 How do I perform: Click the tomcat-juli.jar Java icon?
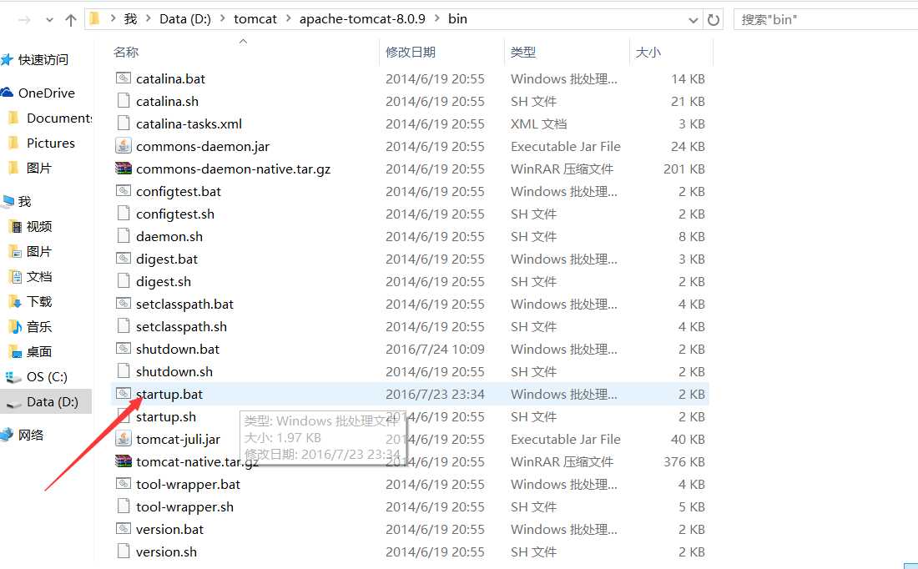coord(123,439)
